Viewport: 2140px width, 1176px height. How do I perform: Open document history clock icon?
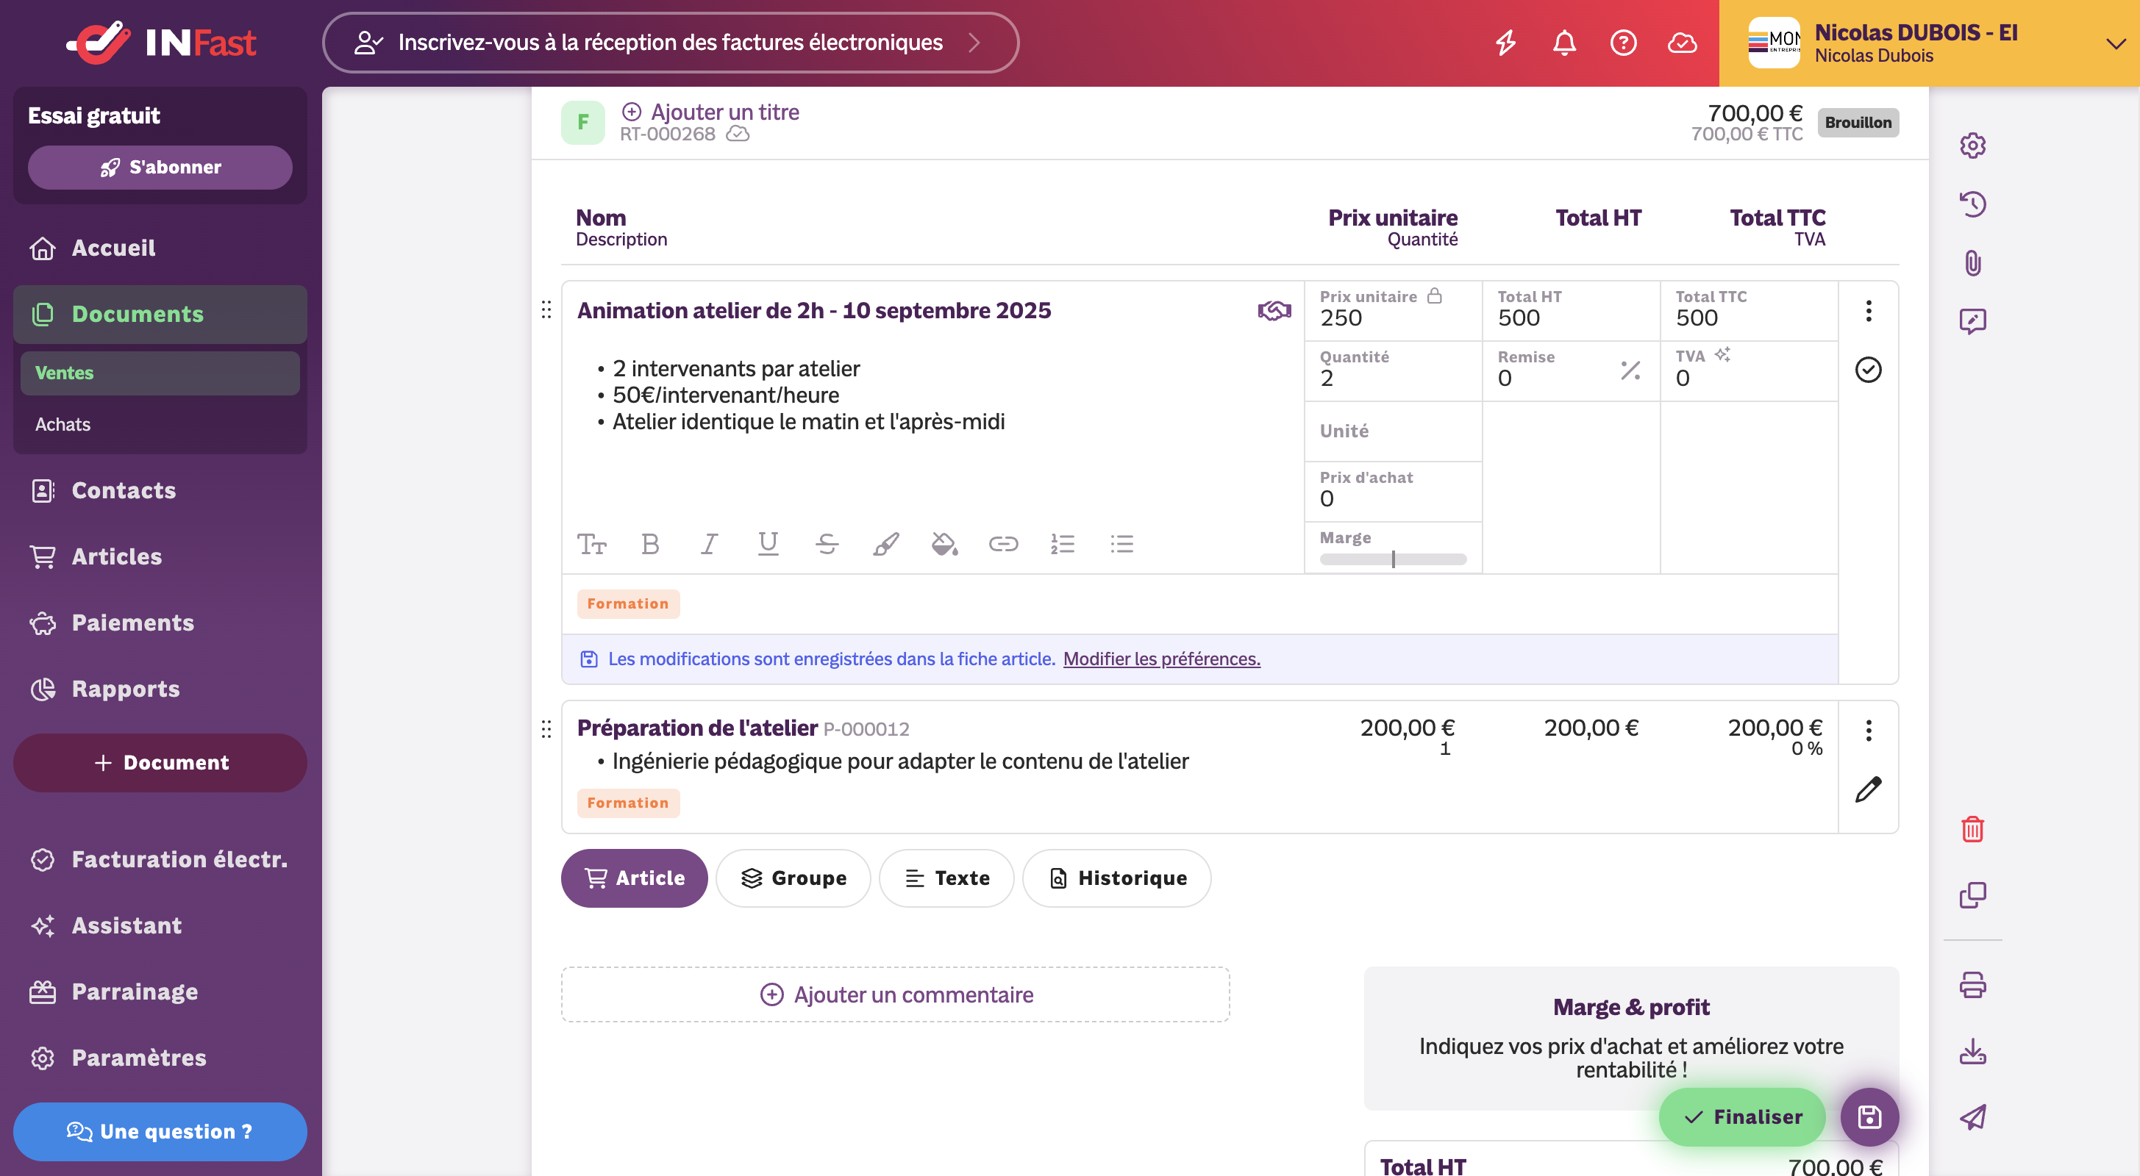(x=1972, y=204)
